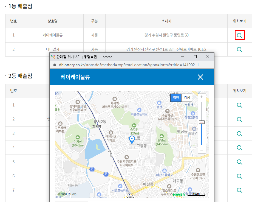
Task: Click 수원센트럴아이파크자이 icon on map
Action: coord(198,170)
